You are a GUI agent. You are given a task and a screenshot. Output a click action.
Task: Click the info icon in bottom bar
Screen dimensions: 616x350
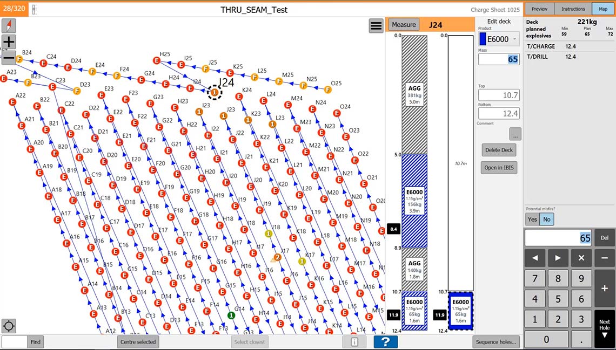354,342
